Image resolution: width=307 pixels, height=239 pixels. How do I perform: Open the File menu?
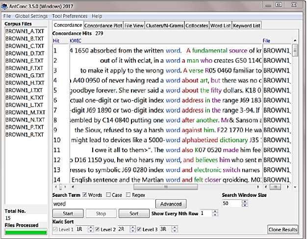(7, 16)
